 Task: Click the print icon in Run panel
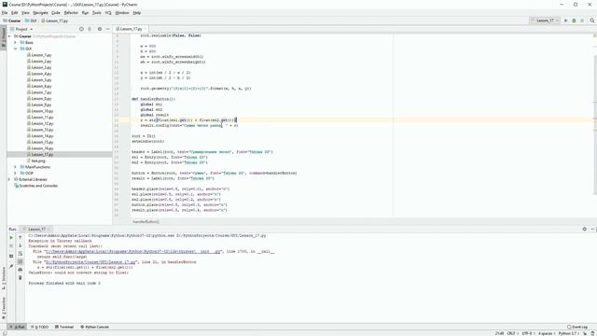(x=21, y=270)
